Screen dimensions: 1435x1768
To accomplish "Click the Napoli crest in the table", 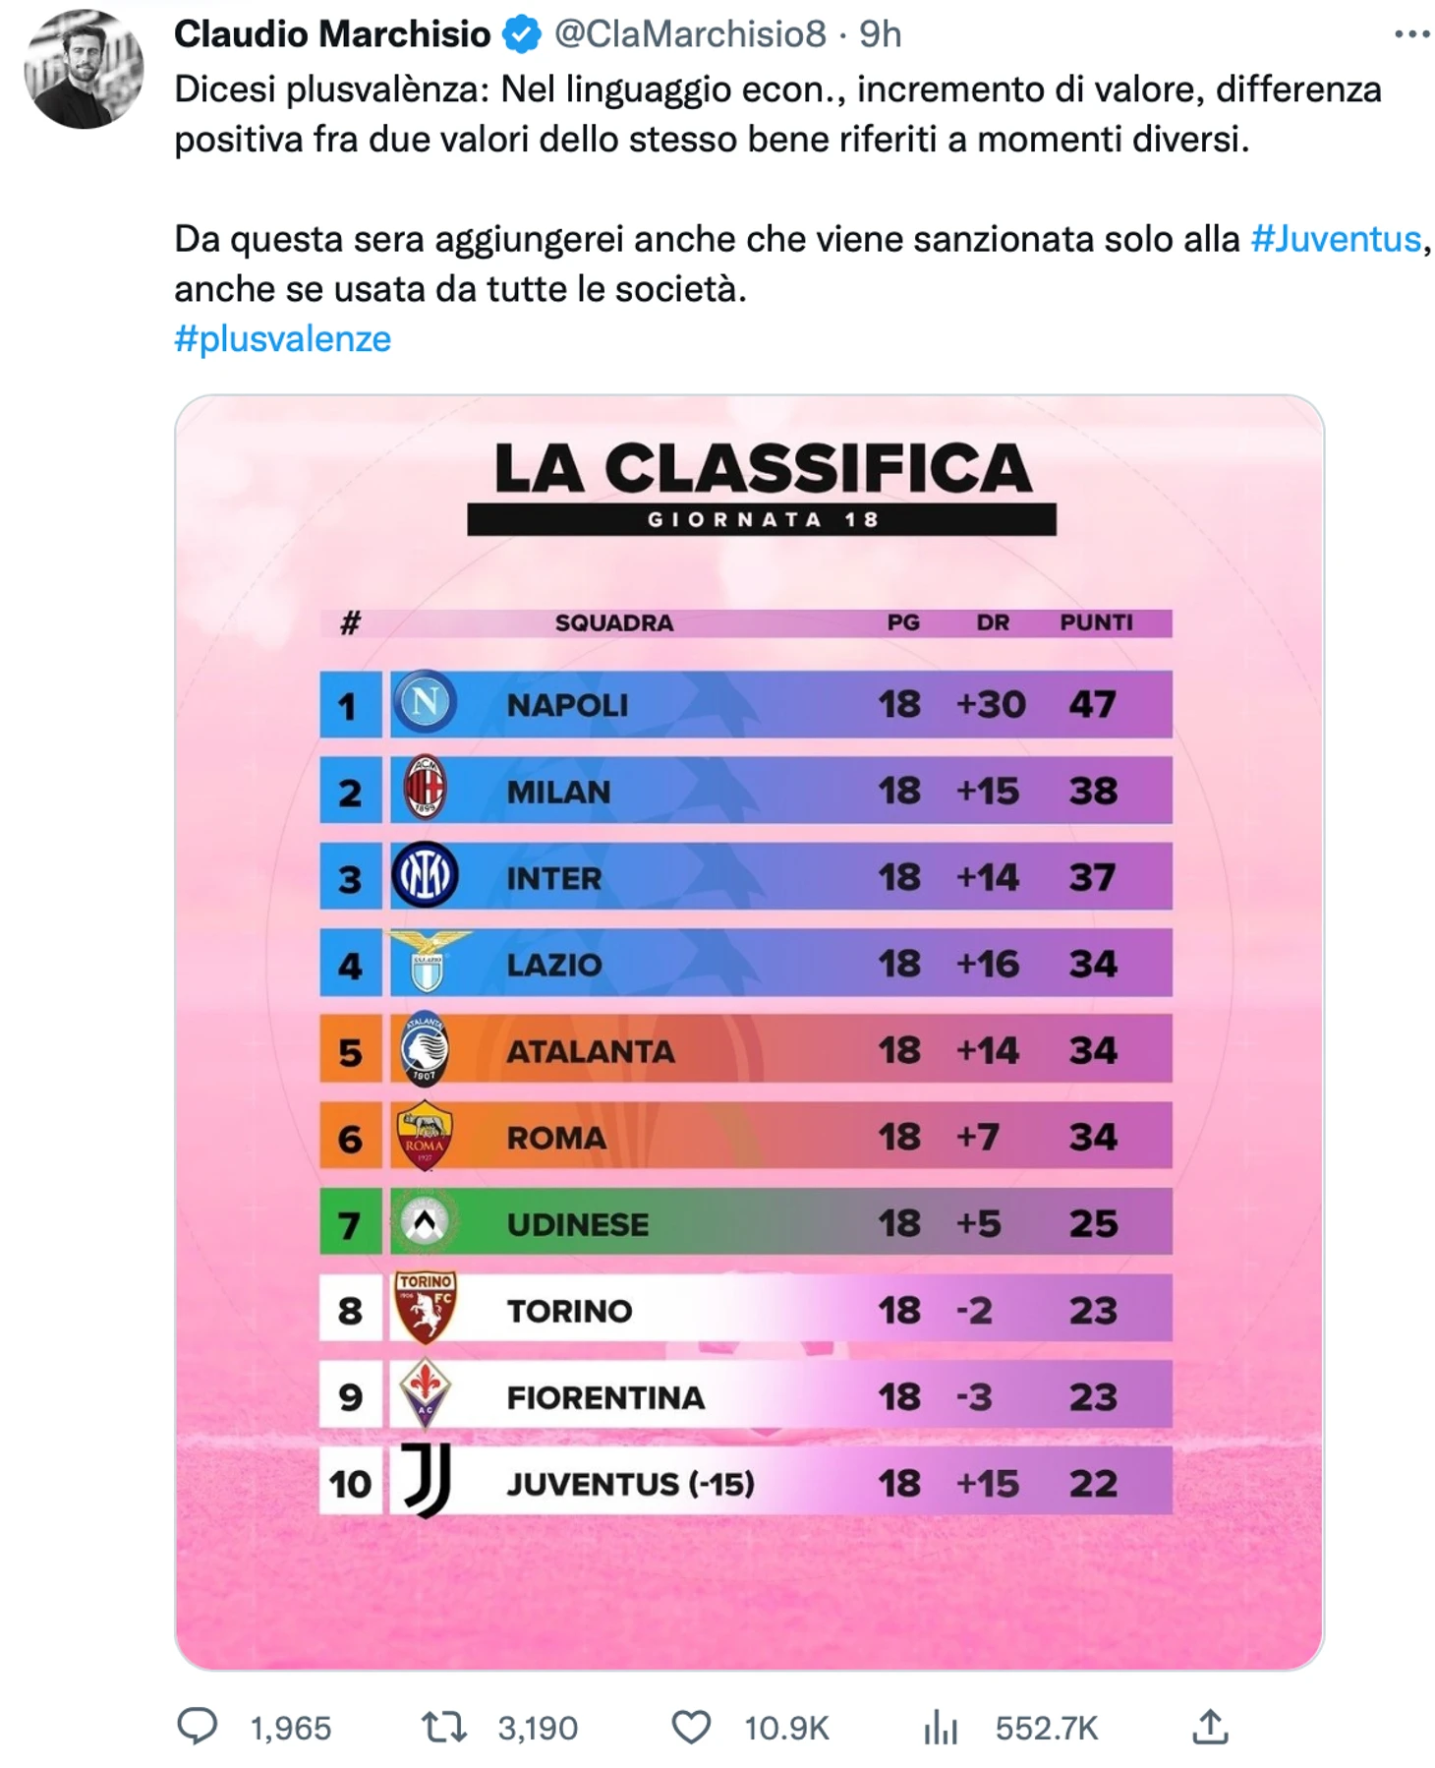I will 425,703.
